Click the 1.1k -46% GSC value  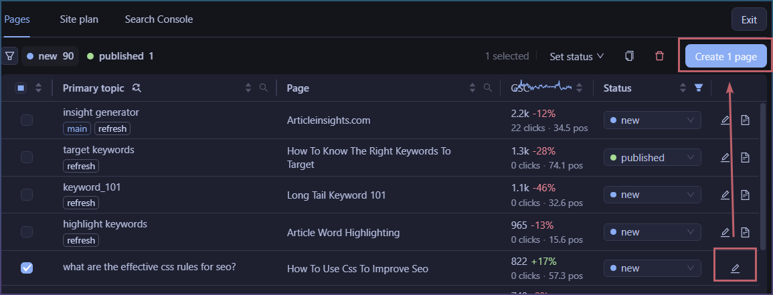[x=533, y=188]
